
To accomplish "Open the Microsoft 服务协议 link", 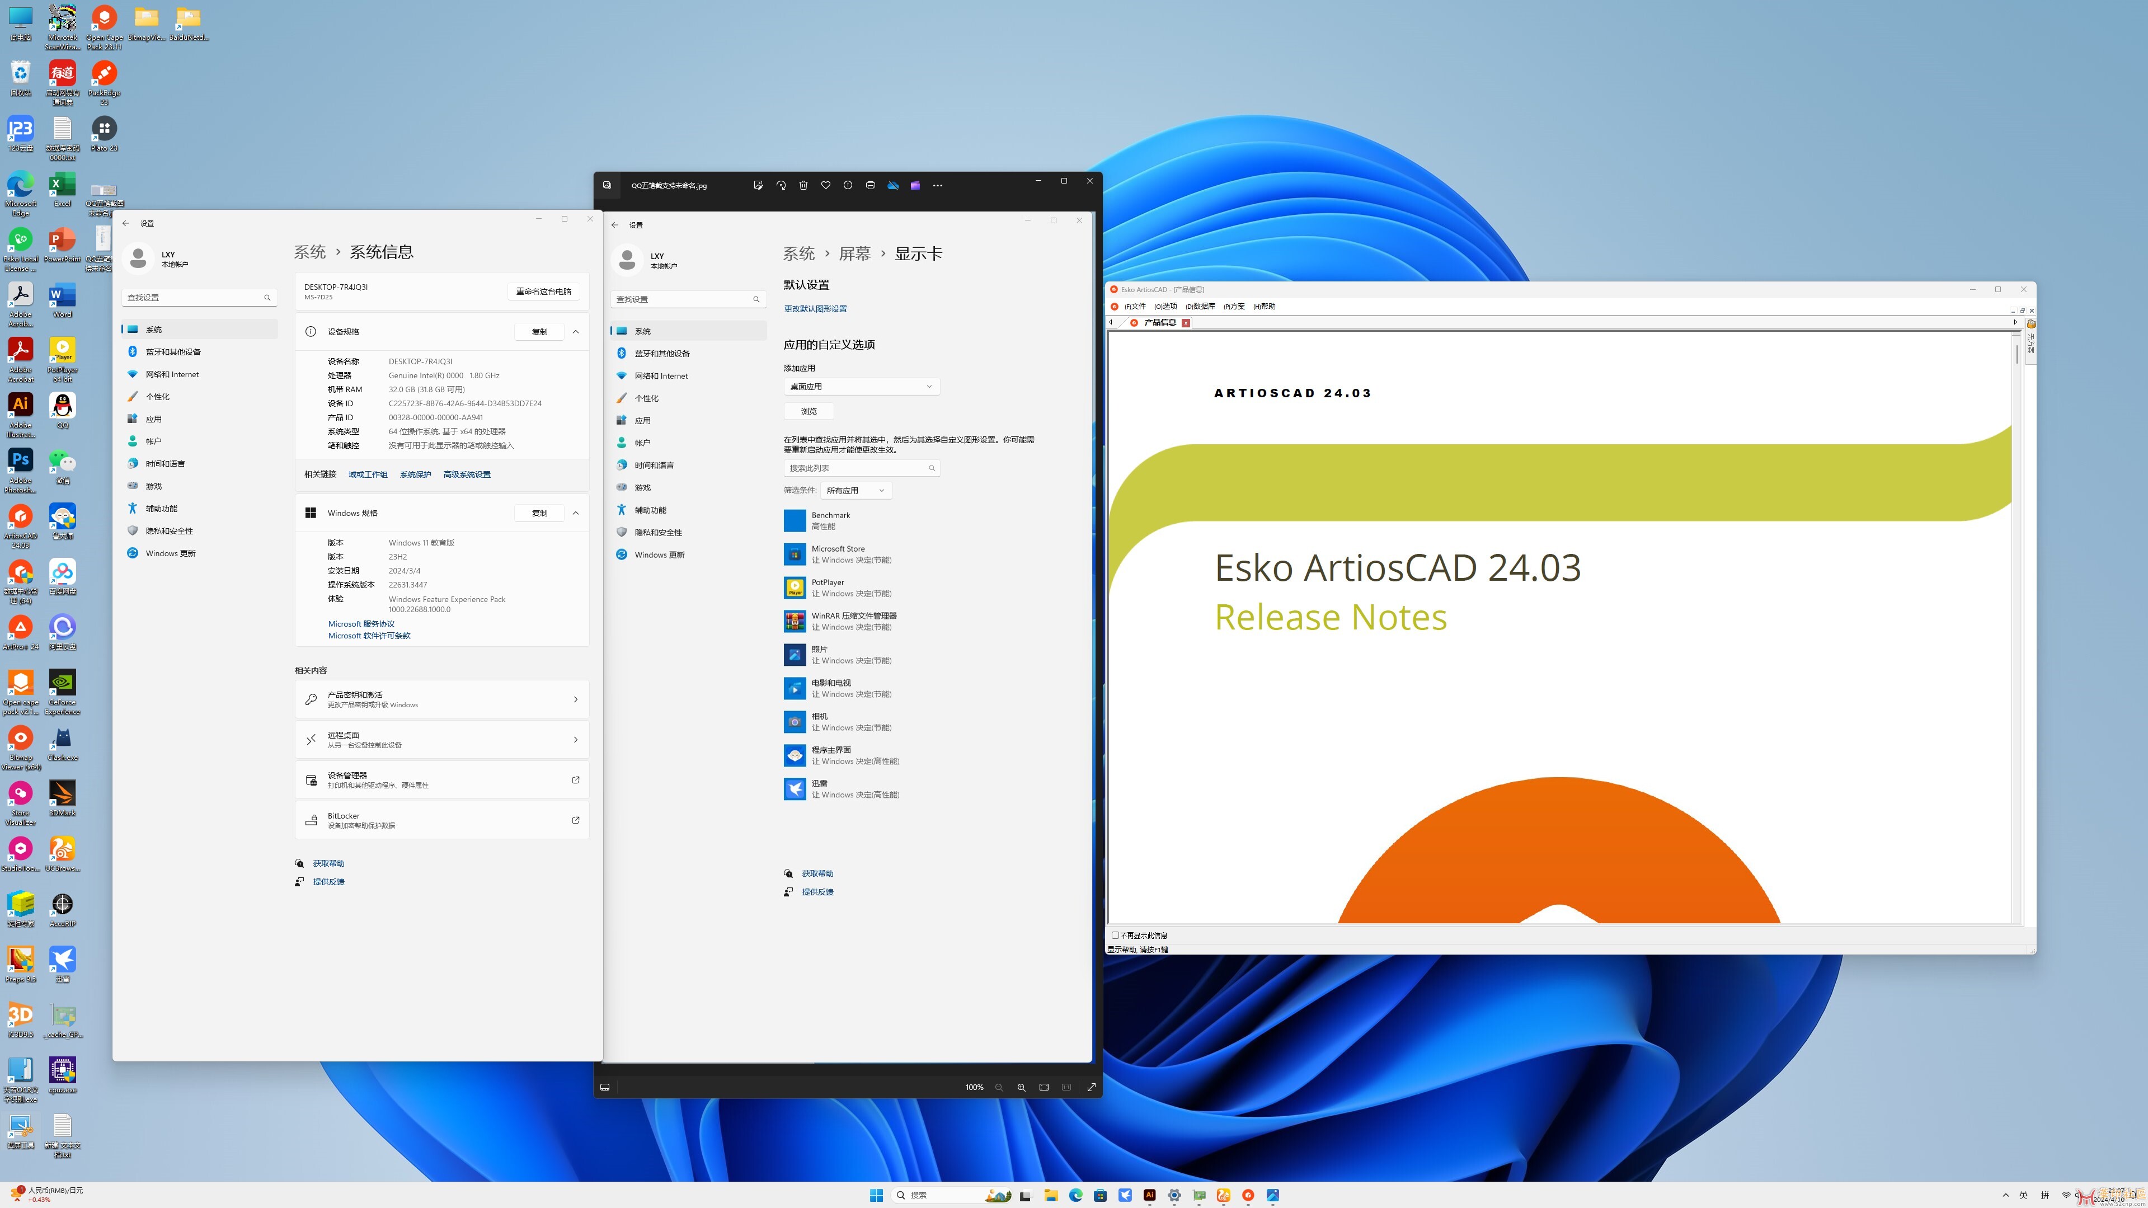I will (361, 624).
